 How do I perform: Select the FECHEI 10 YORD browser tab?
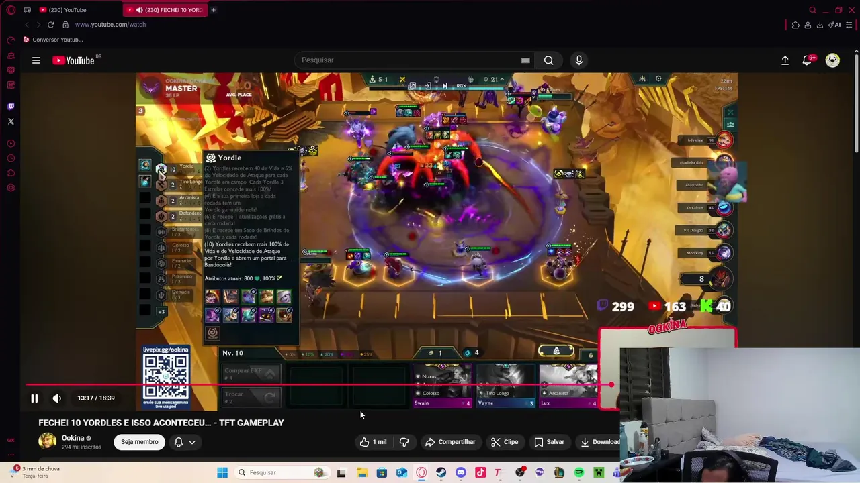[165, 10]
